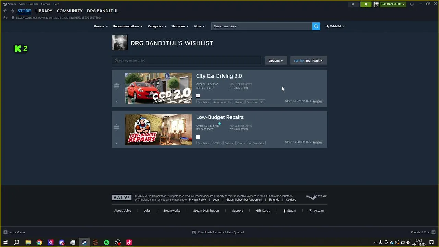Image resolution: width=439 pixels, height=247 pixels.
Task: Go forward with the Steam forward arrow
Action: 12,11
